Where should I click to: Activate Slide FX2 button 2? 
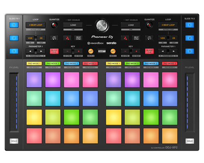click(x=190, y=38)
